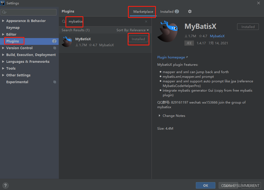The width and height of the screenshot is (264, 190).
Task: Open the help question mark button
Action: 5,185
